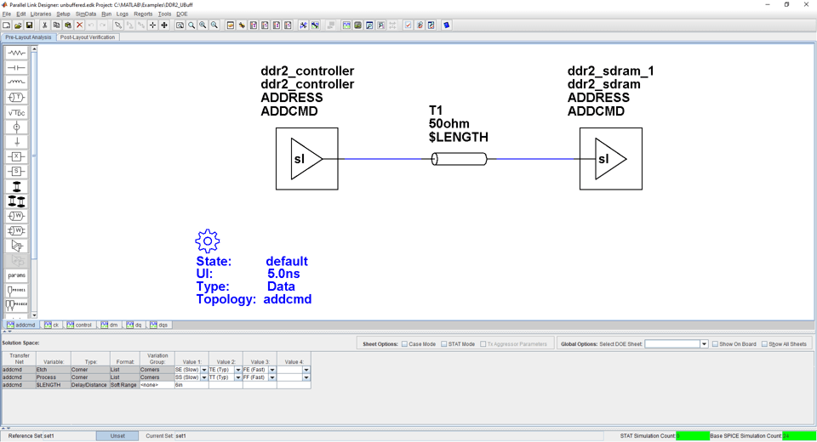
Task: Expand the SE (Slow) Etch value dropdown
Action: pos(204,370)
